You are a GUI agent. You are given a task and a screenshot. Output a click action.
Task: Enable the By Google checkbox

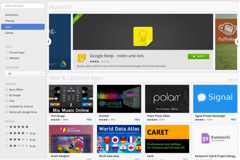point(6,95)
